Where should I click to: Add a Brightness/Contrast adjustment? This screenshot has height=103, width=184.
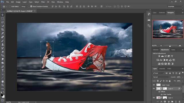159,56
